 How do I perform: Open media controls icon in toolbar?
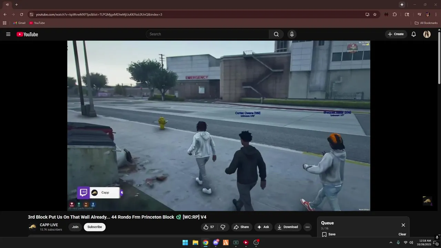pyautogui.click(x=419, y=14)
